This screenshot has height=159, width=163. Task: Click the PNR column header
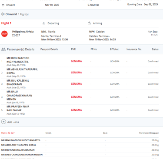point(73,49)
